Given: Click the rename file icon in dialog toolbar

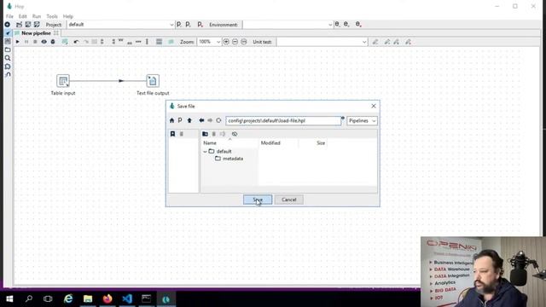Looking at the screenshot, I should [x=223, y=134].
